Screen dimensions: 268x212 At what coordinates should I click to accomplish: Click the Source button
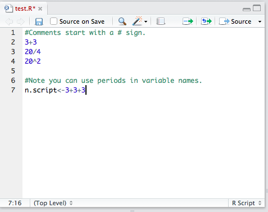coord(235,21)
